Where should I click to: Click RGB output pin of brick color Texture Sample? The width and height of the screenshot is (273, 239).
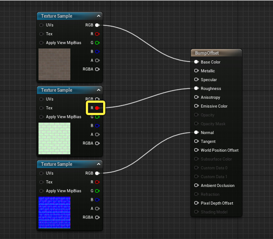coord(97,25)
